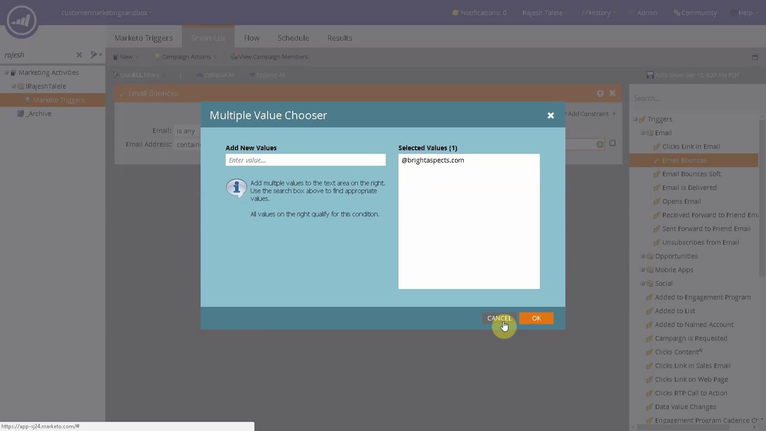Collapse the Email trigger group
Image resolution: width=766 pixels, height=431 pixels.
(643, 133)
